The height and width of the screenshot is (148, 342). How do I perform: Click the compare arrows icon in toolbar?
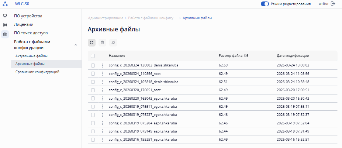[113, 42]
